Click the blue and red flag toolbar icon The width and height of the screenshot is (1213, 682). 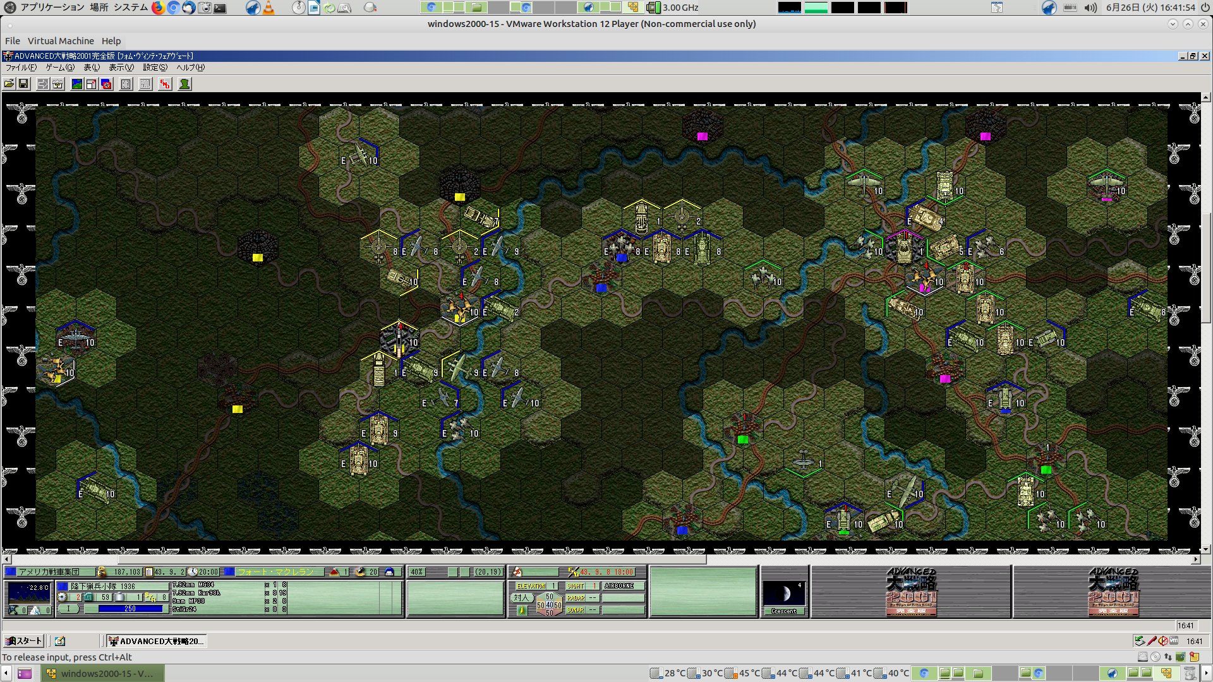tap(106, 84)
